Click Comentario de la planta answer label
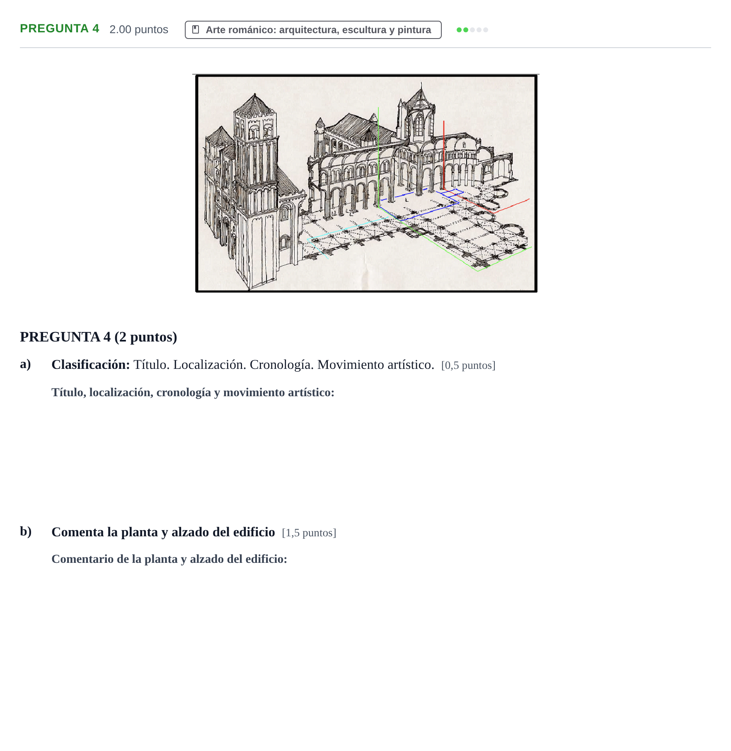731x751 pixels. coord(169,559)
